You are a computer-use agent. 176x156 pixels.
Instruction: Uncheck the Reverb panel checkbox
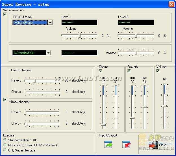[x=129, y=71]
